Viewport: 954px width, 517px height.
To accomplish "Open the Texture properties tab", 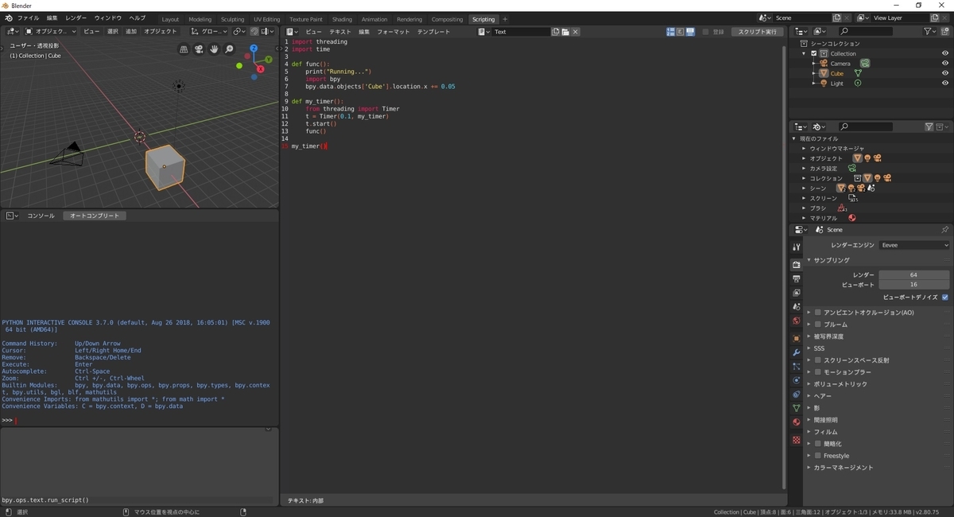I will 796,439.
